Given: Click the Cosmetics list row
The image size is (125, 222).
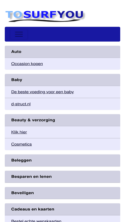Looking at the screenshot, I should (x=63, y=144).
